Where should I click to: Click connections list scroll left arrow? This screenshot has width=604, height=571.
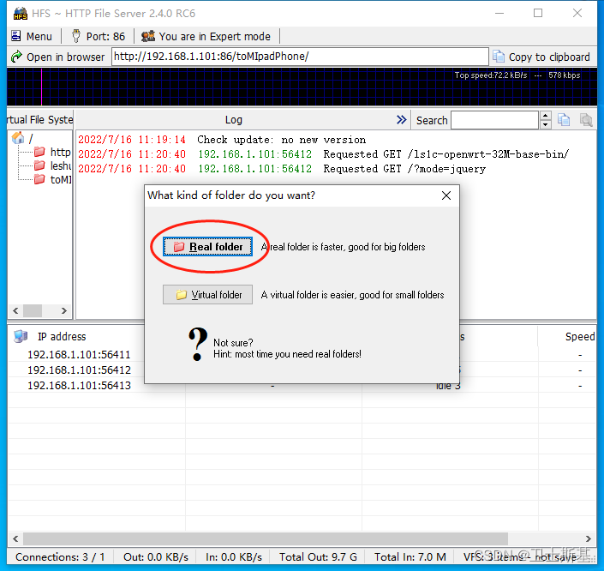click(15, 538)
